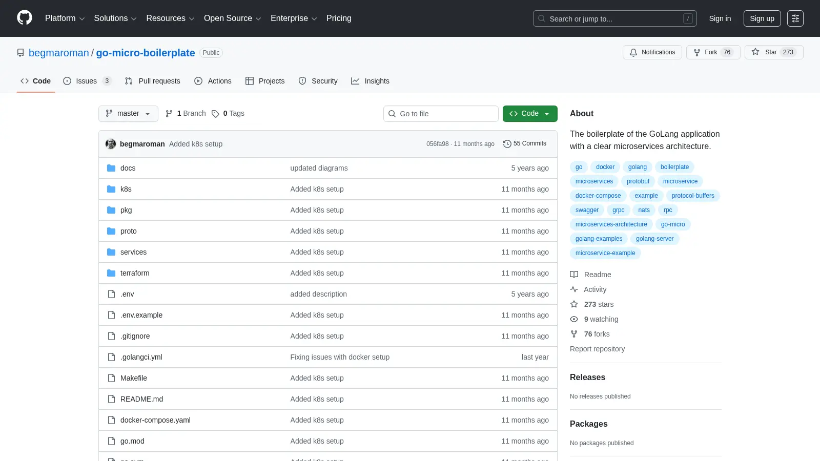Viewport: 820px width, 461px height.
Task: Open the docker-compose.yaml file
Action: 155,420
